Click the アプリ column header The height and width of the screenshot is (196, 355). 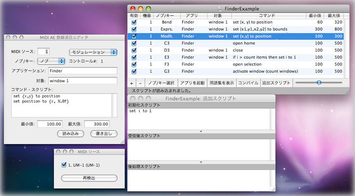tap(194, 16)
